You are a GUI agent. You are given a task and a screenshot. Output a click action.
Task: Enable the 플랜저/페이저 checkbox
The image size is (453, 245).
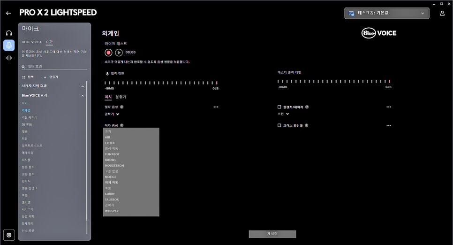coord(279,107)
